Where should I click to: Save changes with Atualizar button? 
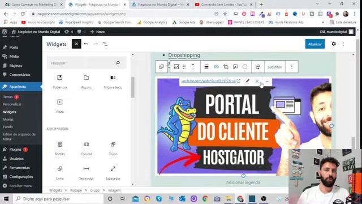315,44
